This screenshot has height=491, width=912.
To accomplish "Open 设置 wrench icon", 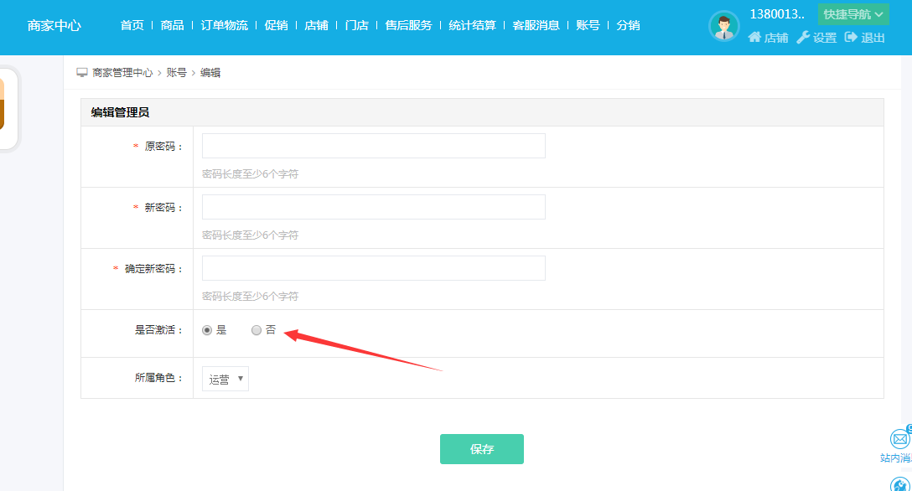I will tap(803, 38).
